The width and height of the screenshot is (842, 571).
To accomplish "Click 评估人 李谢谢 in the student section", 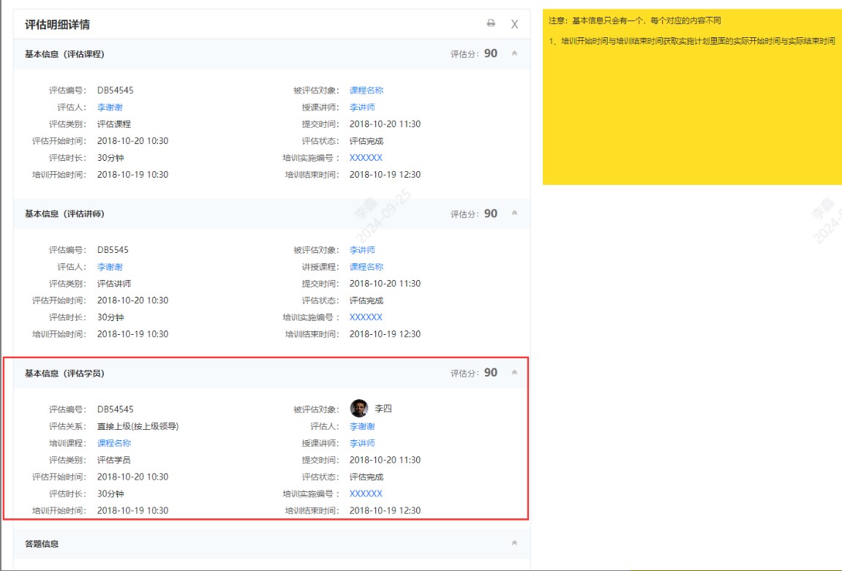I will 363,426.
